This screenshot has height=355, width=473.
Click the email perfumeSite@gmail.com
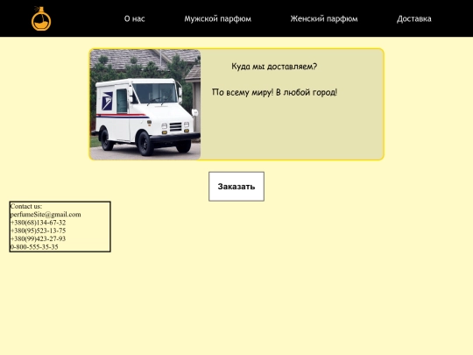click(x=46, y=215)
